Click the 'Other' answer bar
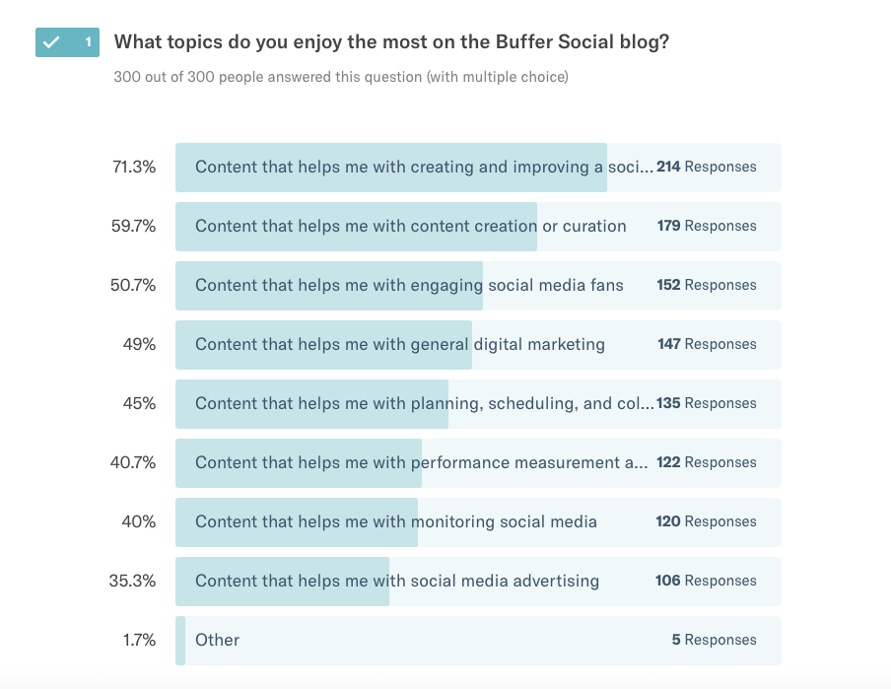This screenshot has height=689, width=891. click(478, 640)
